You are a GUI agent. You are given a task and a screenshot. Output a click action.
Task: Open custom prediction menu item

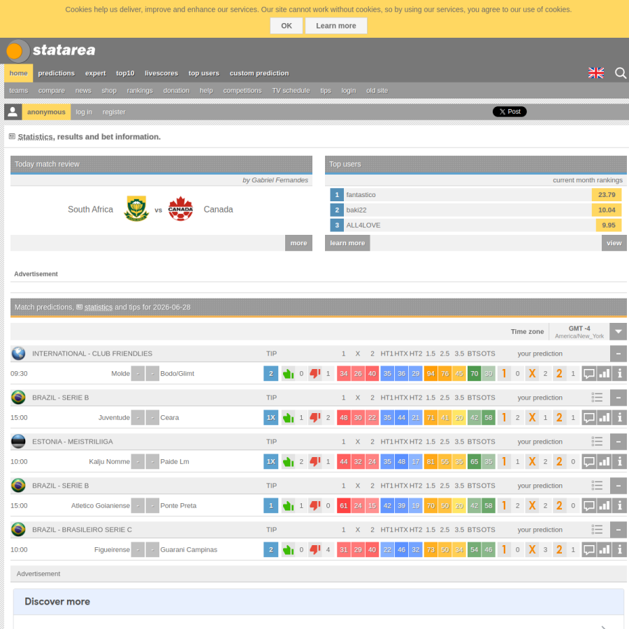coord(259,73)
